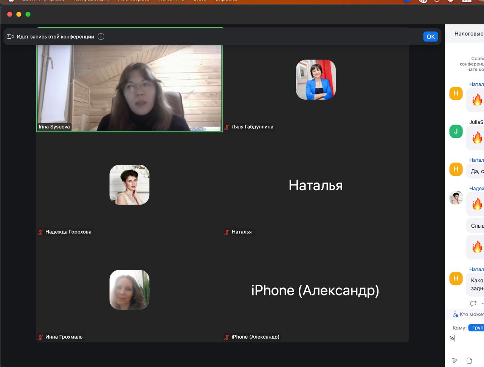Click the green J avatar of JuliaS

(x=456, y=131)
